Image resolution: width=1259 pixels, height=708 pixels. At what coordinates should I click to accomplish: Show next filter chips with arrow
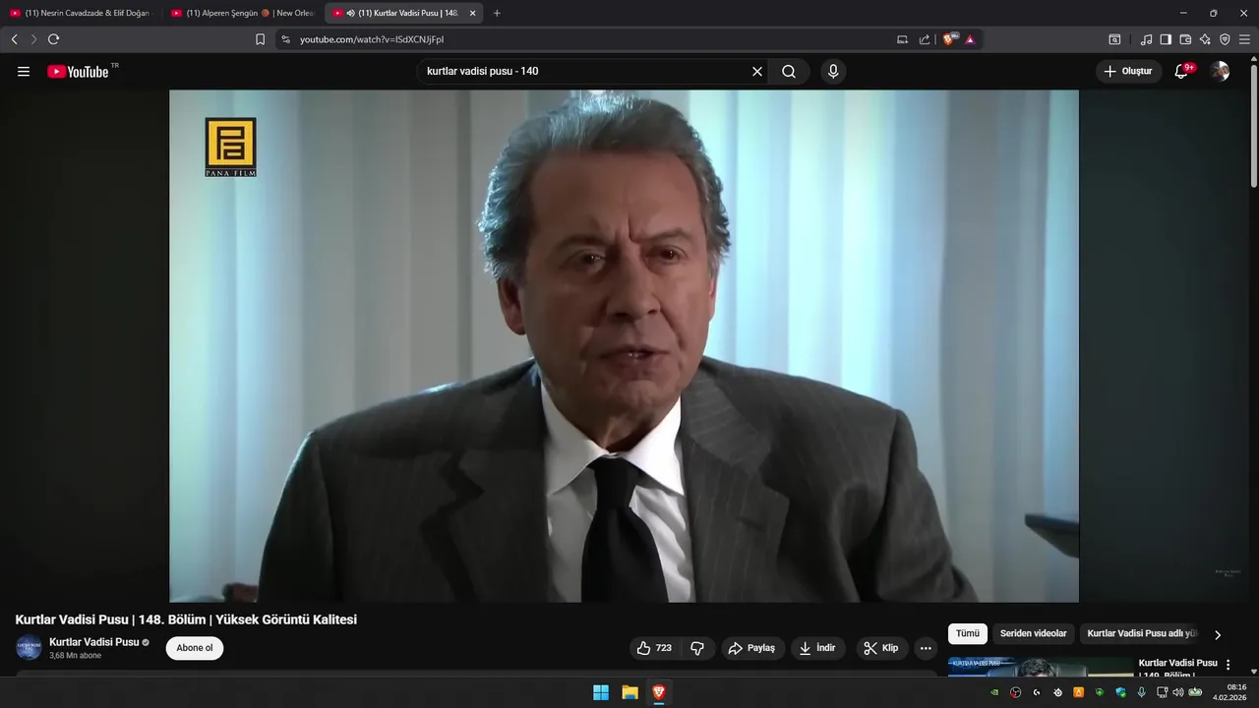pos(1218,635)
